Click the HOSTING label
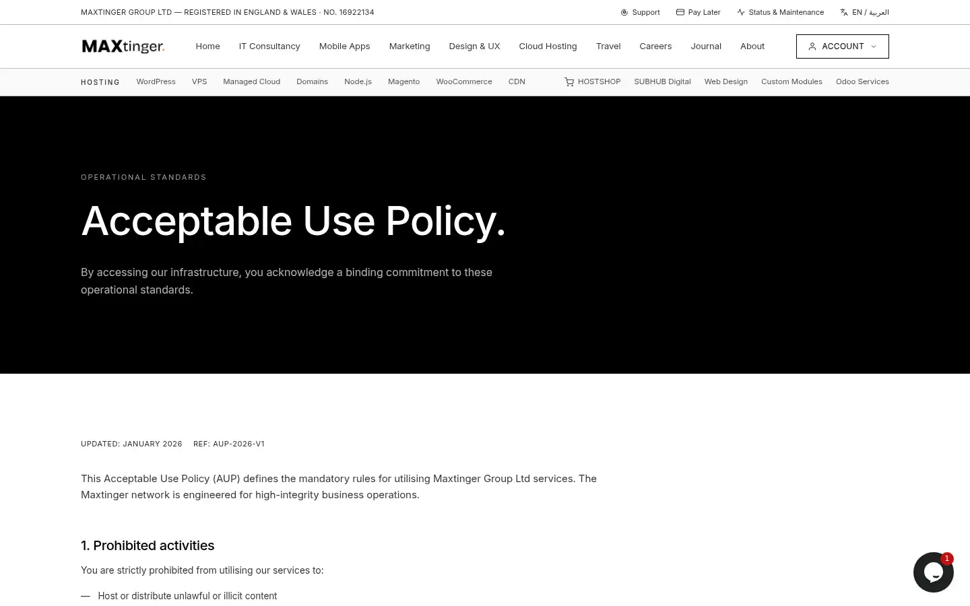Viewport: 970px width, 606px height. [x=100, y=82]
